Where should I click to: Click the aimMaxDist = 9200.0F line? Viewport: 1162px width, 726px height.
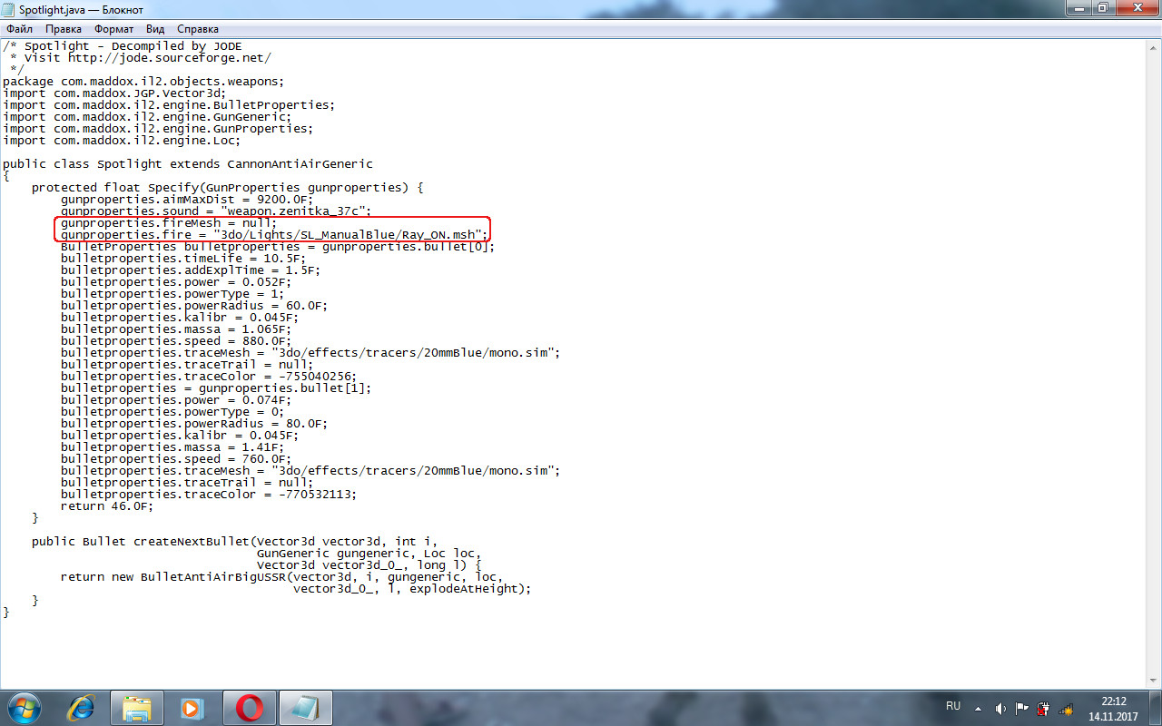pos(186,200)
